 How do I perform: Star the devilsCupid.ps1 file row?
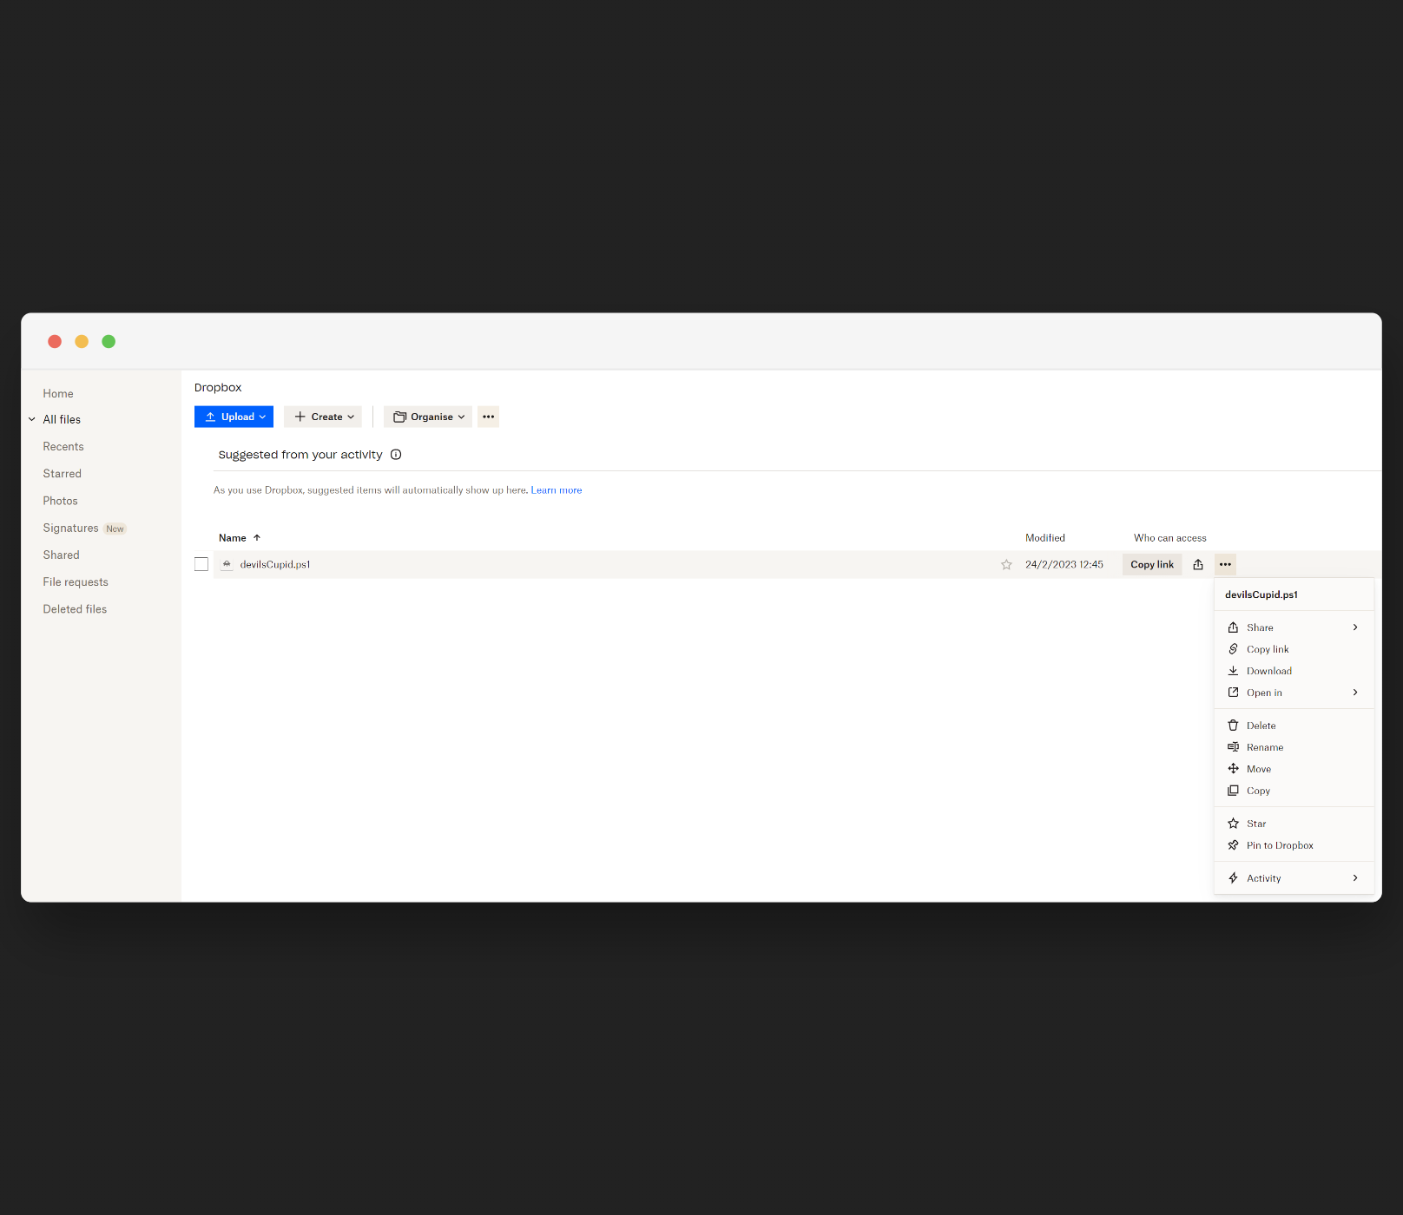tap(1006, 564)
